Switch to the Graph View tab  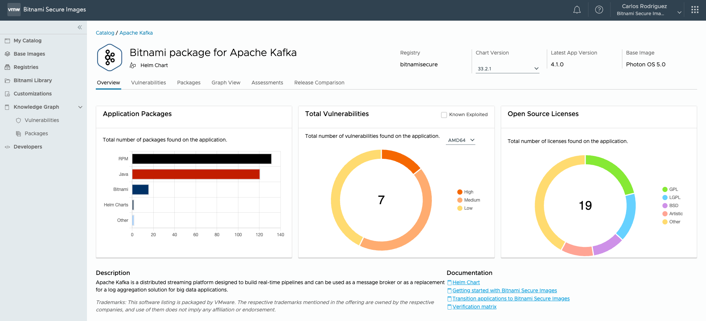(x=226, y=83)
